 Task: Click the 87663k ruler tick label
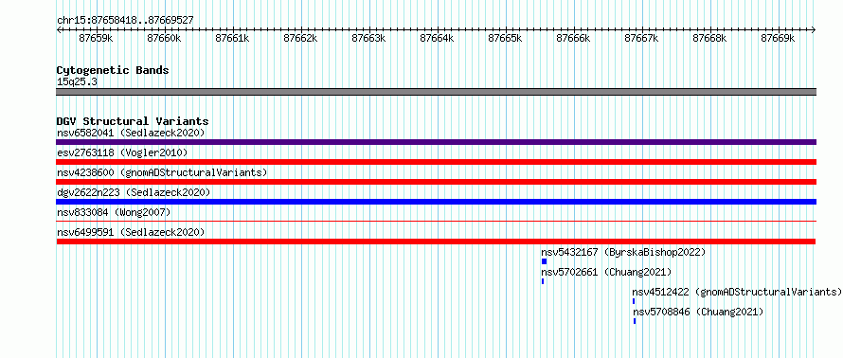368,38
